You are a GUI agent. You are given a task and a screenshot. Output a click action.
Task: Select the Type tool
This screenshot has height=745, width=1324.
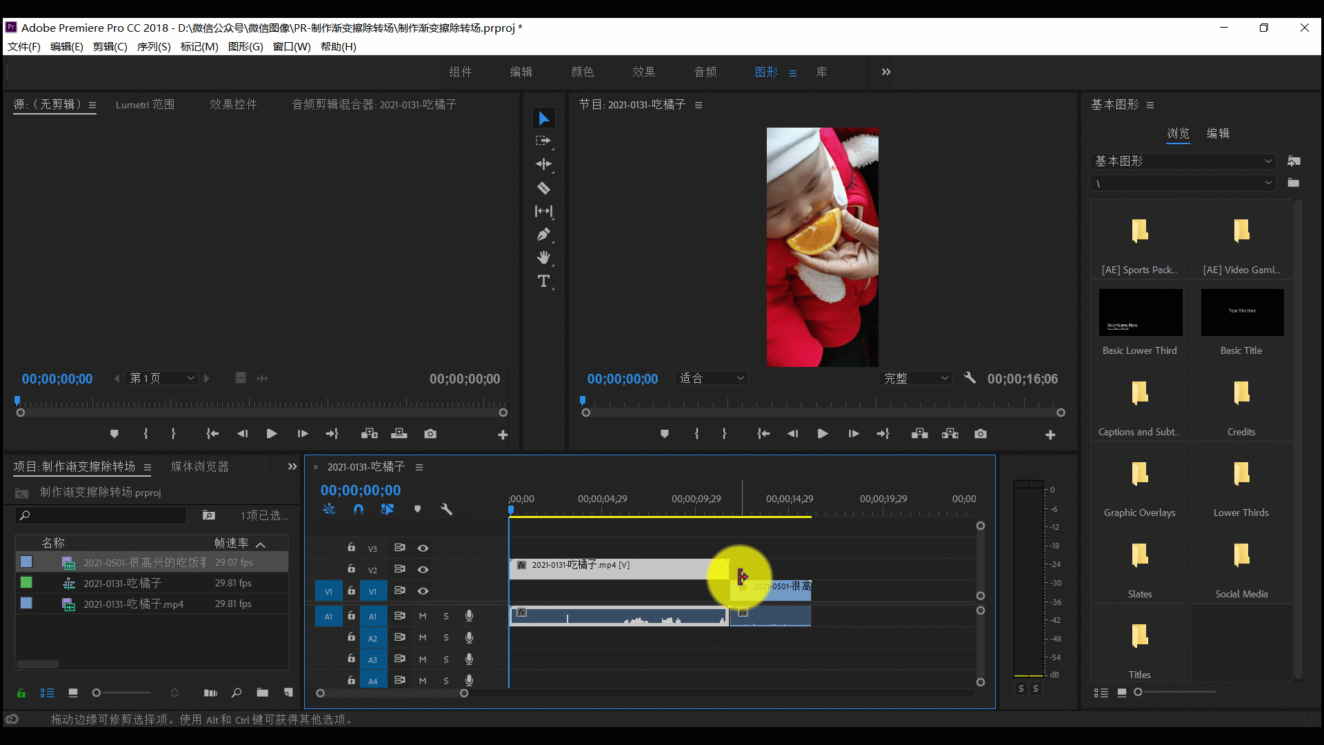543,281
